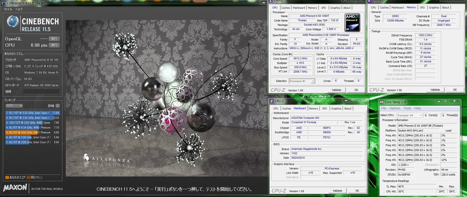Click the blue 同じマシン legend swatch
This screenshot has height=197, width=467.
tap(29, 178)
